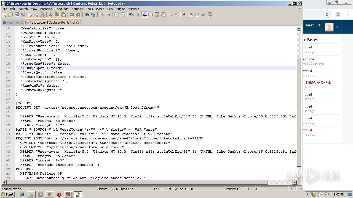Click the Windows (CR LF) status bar field
The width and height of the screenshot is (353, 198).
(x=240, y=189)
